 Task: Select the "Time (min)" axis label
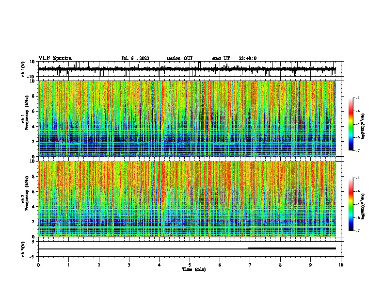(x=194, y=269)
